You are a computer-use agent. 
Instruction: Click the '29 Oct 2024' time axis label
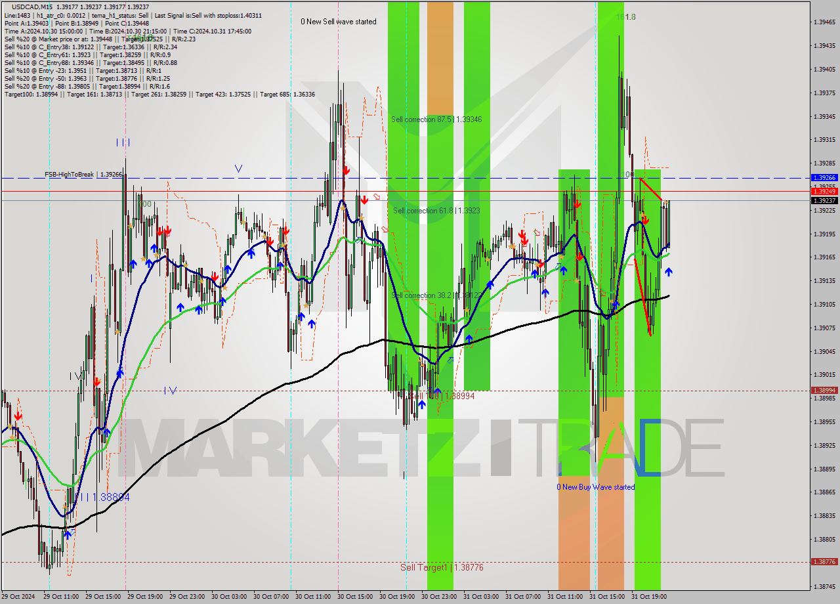(x=20, y=597)
